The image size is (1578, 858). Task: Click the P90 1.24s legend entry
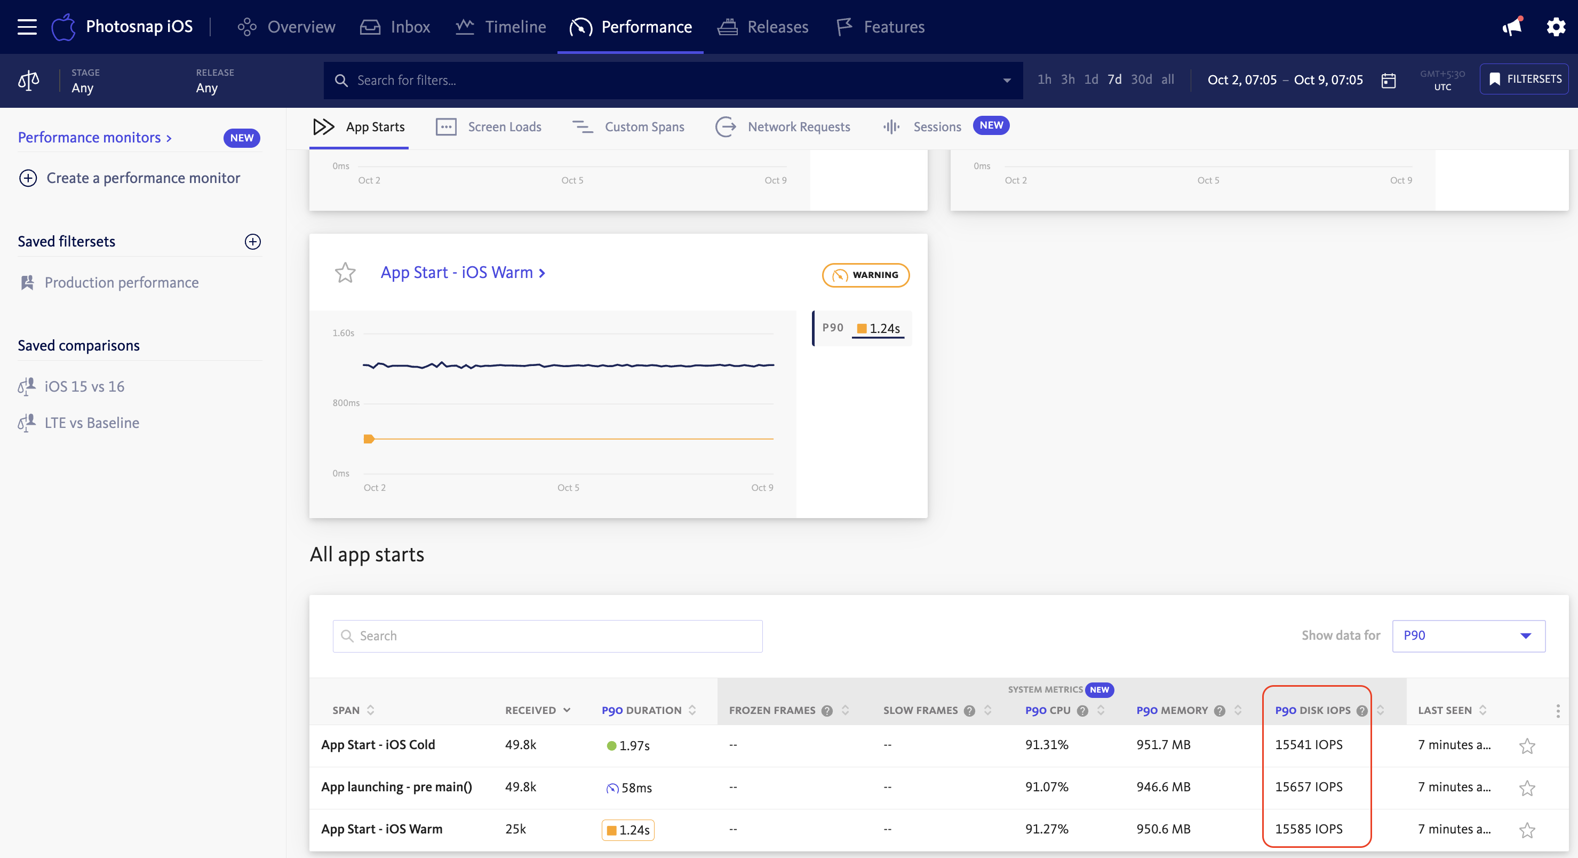pos(861,329)
